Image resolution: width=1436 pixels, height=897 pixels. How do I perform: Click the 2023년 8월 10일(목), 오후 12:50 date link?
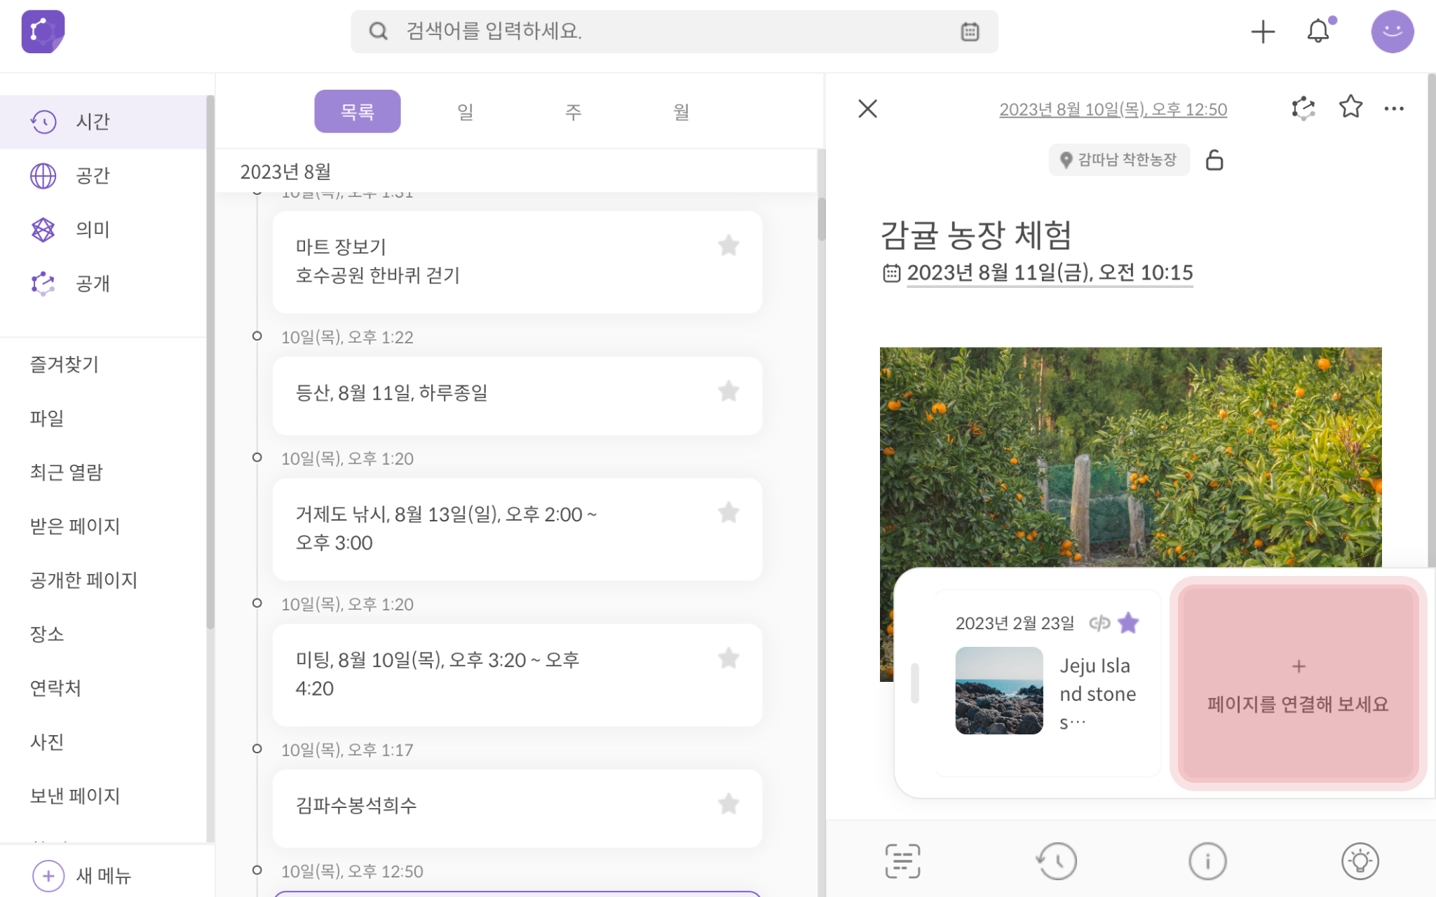coord(1113,109)
